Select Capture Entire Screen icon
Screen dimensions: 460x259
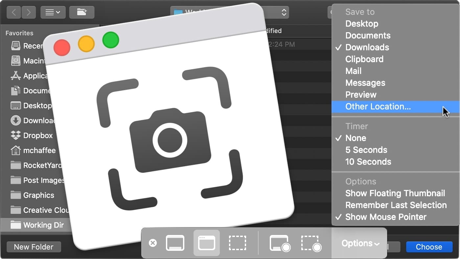[x=175, y=243]
